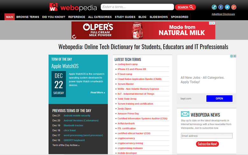Open the 'mobile developer' term
Screen dimensions: 248x155
[127, 153]
